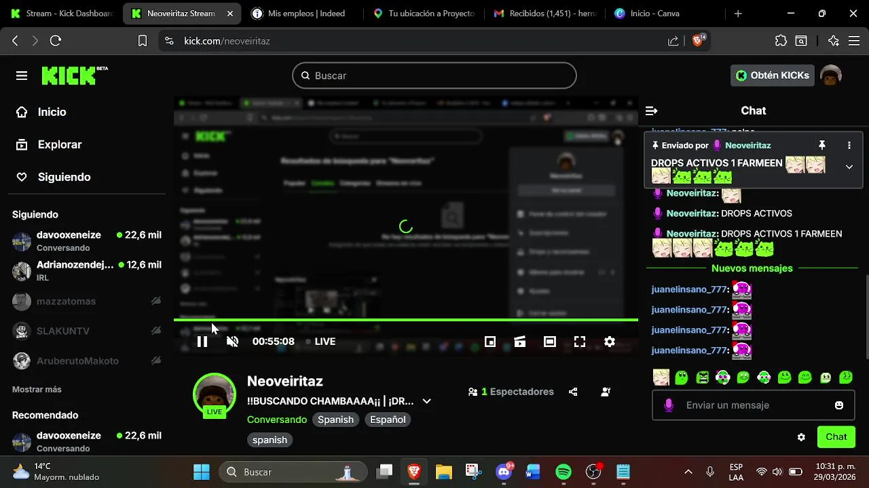Click the Obtén KICKs button

[773, 75]
